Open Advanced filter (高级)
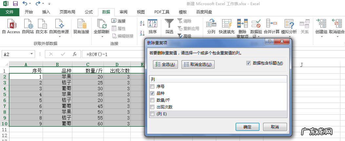 [x=184, y=36]
